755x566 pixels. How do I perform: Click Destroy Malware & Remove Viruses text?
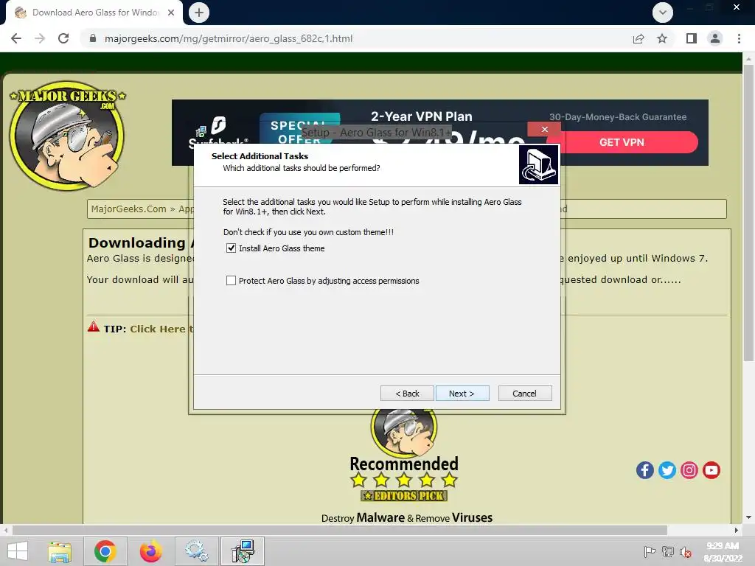pos(407,518)
